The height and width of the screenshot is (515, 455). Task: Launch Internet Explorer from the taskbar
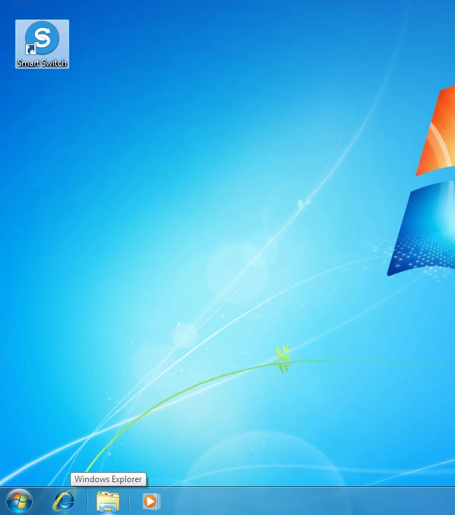coord(64,501)
